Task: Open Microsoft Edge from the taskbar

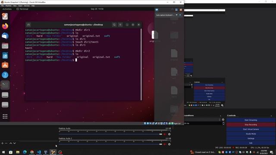Action: pyautogui.click(x=25, y=152)
